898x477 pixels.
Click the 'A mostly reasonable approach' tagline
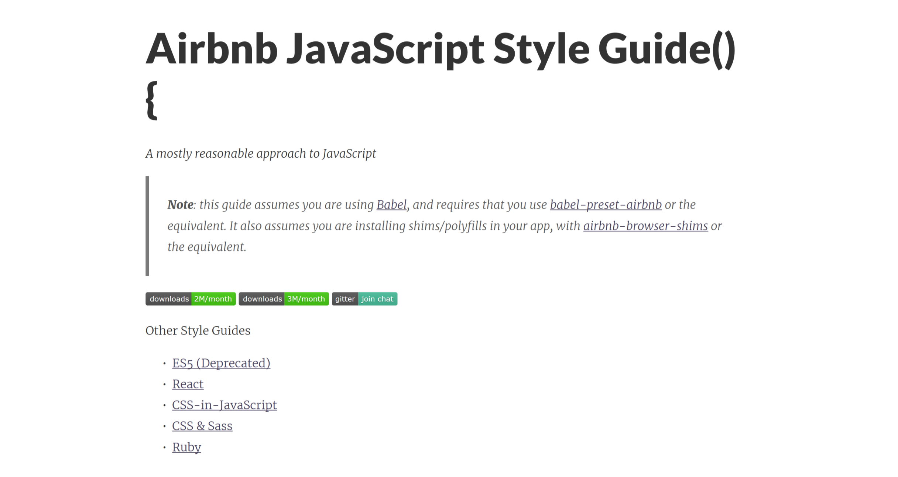[x=260, y=154]
